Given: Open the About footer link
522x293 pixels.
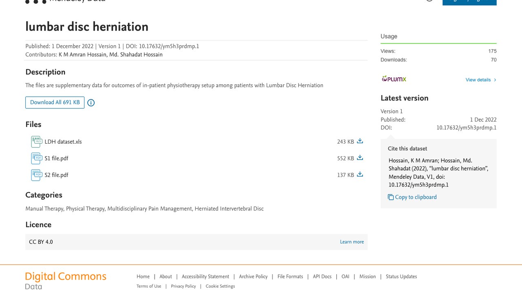Looking at the screenshot, I should coord(166,276).
